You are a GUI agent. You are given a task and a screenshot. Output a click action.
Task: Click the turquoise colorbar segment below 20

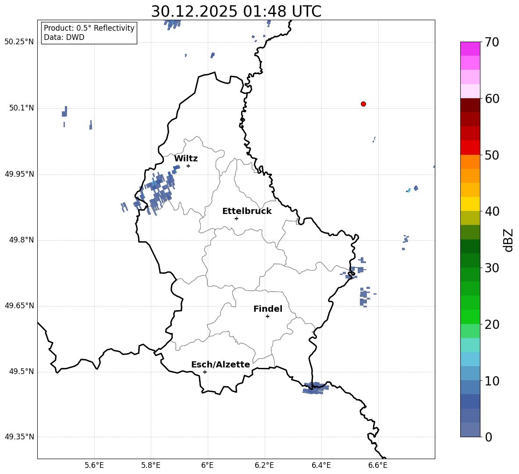tap(470, 345)
